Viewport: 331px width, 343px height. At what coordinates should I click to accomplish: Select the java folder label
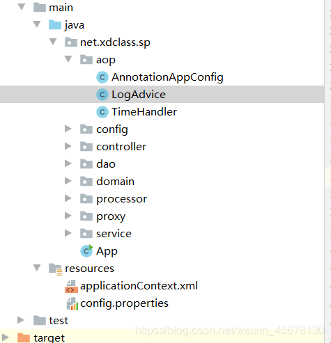(x=74, y=25)
